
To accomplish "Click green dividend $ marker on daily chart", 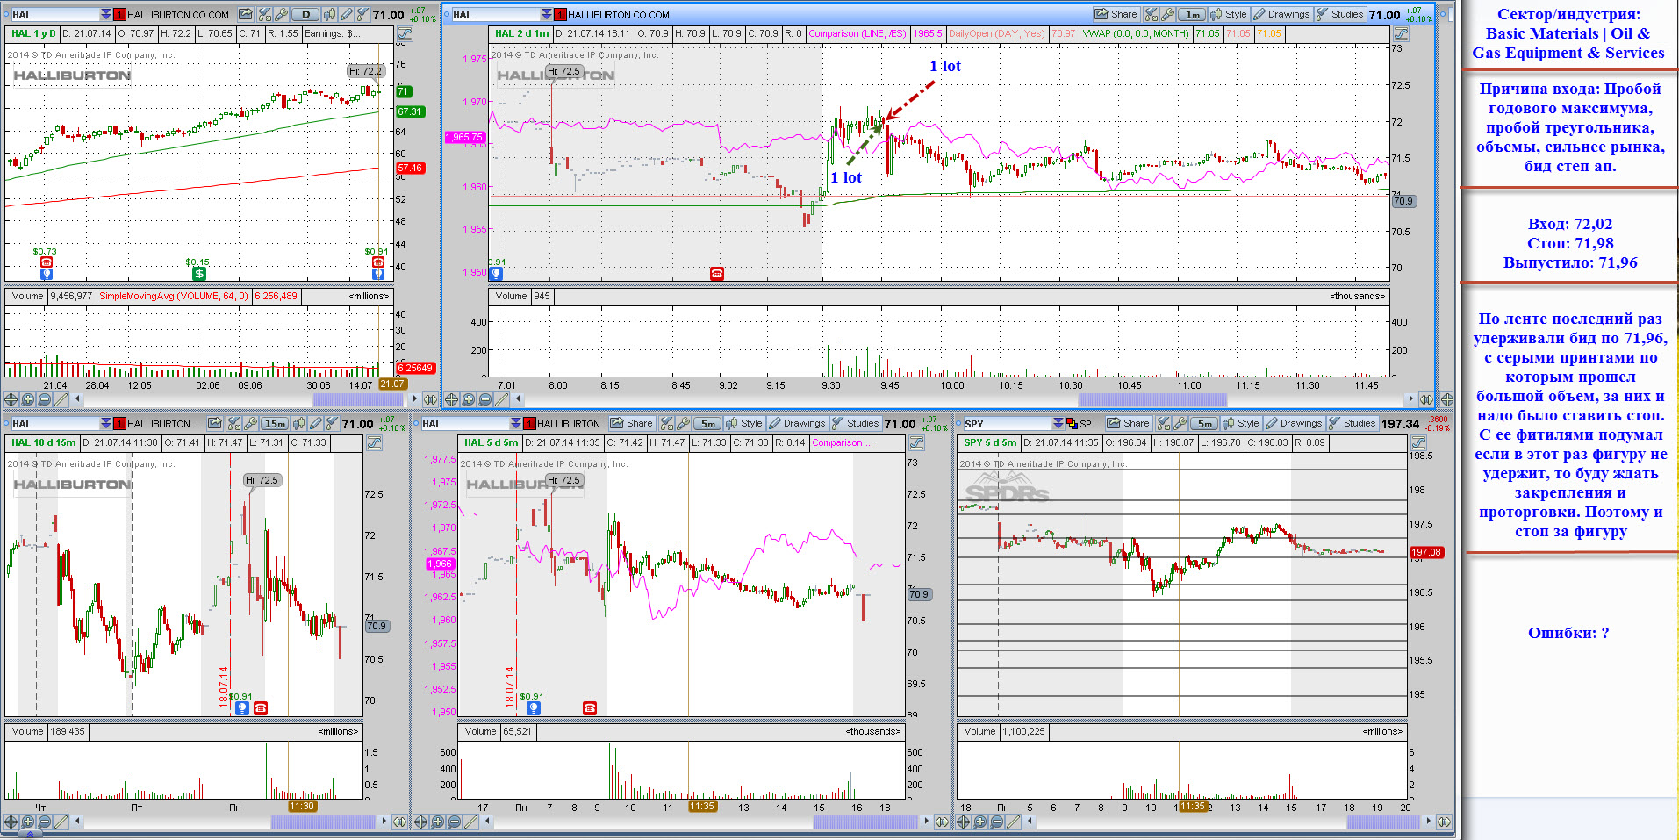I will coord(199,274).
